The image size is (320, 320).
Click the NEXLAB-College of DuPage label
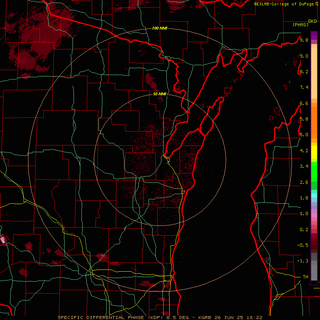point(284,4)
